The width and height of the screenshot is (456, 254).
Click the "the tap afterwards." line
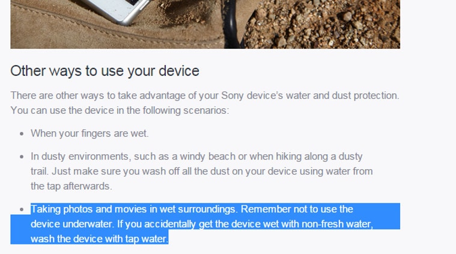(x=71, y=186)
